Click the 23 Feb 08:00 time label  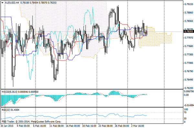pyautogui.click(x=105, y=126)
